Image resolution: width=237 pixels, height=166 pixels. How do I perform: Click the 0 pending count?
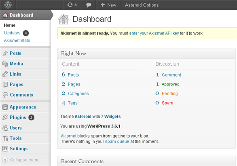157,94
